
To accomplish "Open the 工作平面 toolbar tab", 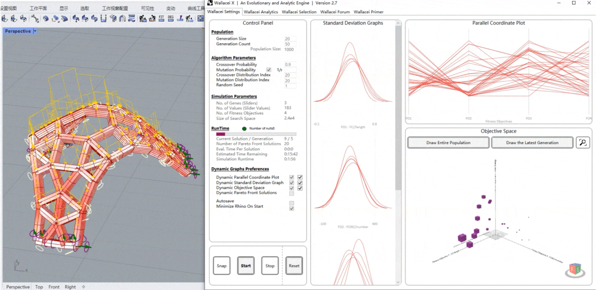I will 38,8.
